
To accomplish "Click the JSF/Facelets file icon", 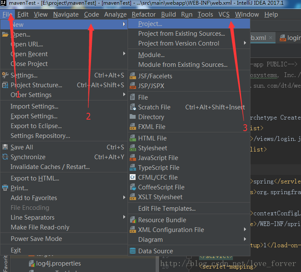I will (133, 76).
